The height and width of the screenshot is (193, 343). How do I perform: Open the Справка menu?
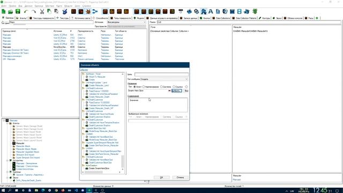[x=87, y=6]
